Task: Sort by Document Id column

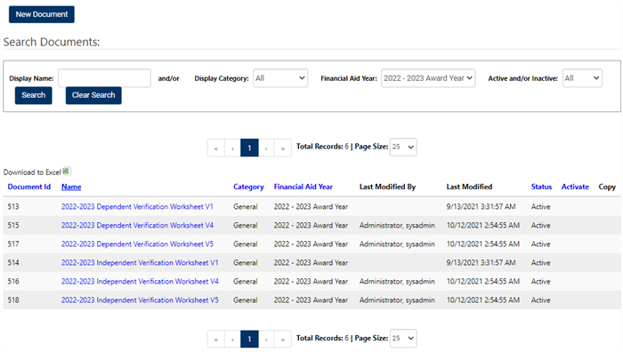Action: click(29, 187)
